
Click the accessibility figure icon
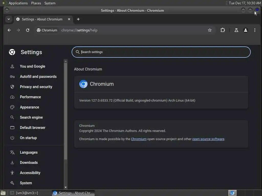point(12,173)
